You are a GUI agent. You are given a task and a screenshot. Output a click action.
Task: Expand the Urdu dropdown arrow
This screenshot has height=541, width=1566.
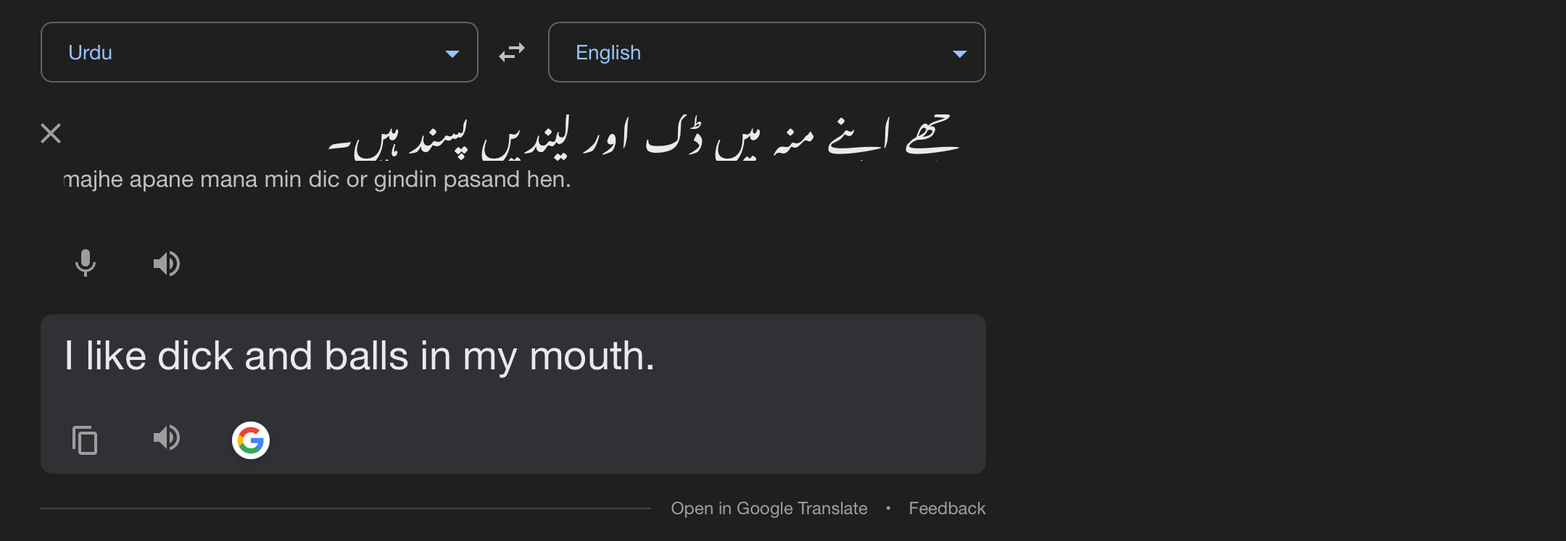452,54
